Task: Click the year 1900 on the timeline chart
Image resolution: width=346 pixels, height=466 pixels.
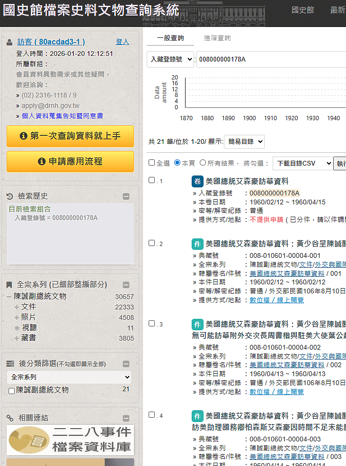Action: click(x=249, y=118)
